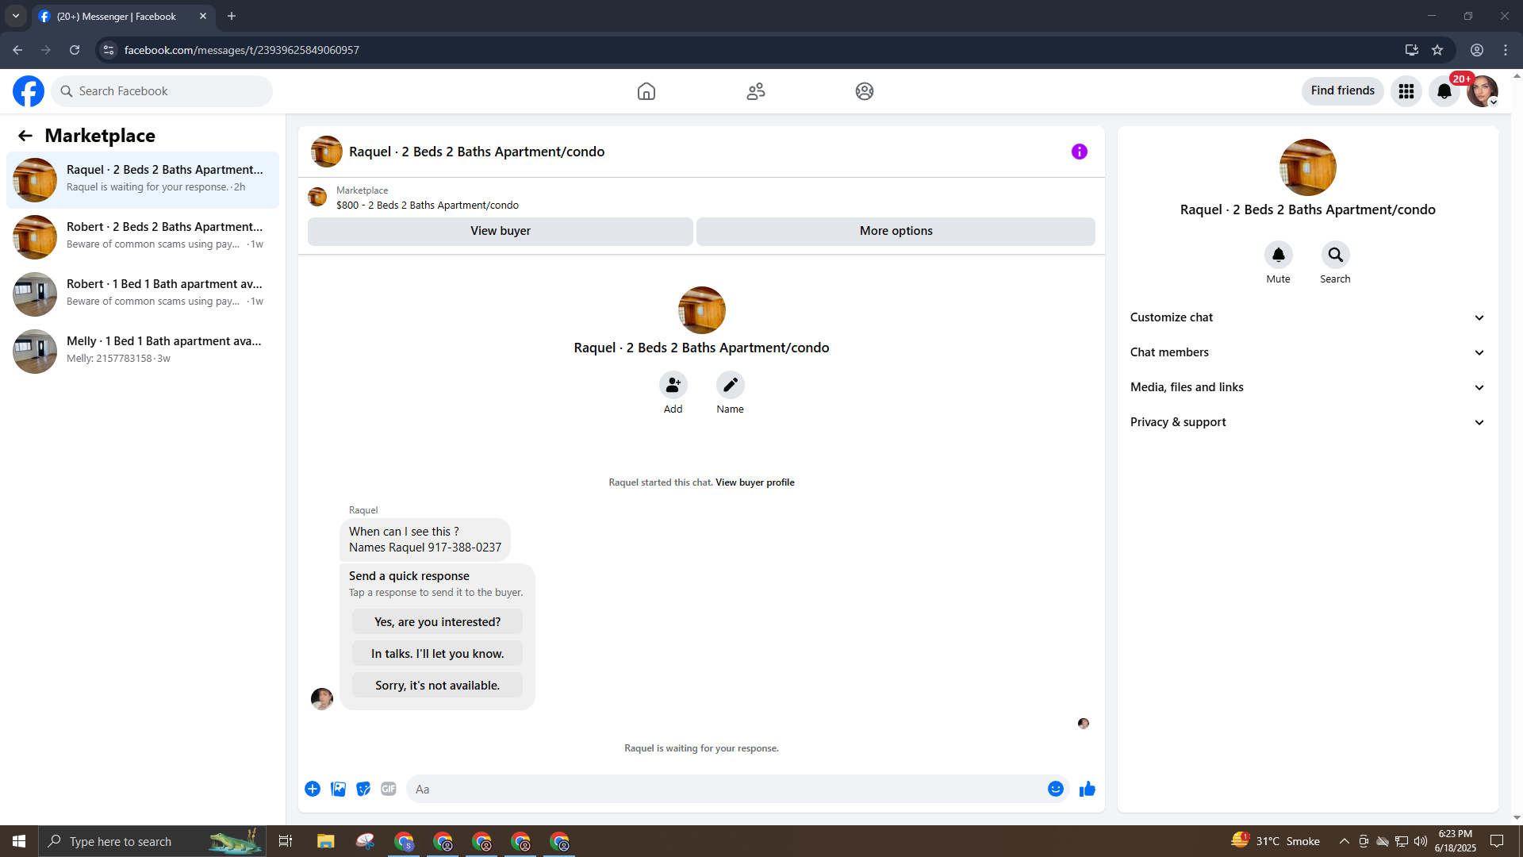Click the Windows taskbar search box
Screen dimensions: 1523x857
[151, 841]
